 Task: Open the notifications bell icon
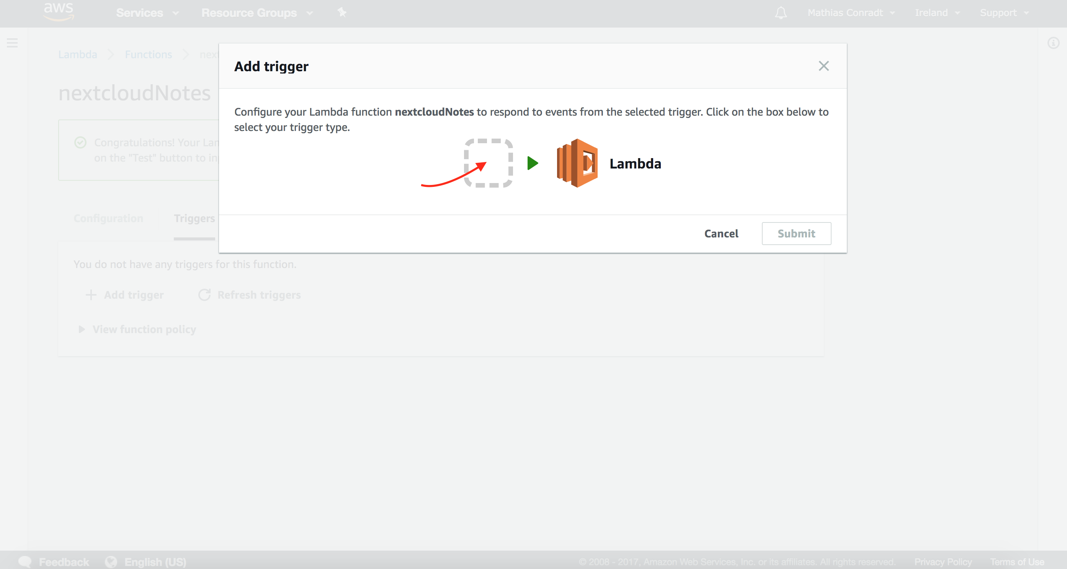[x=781, y=13]
